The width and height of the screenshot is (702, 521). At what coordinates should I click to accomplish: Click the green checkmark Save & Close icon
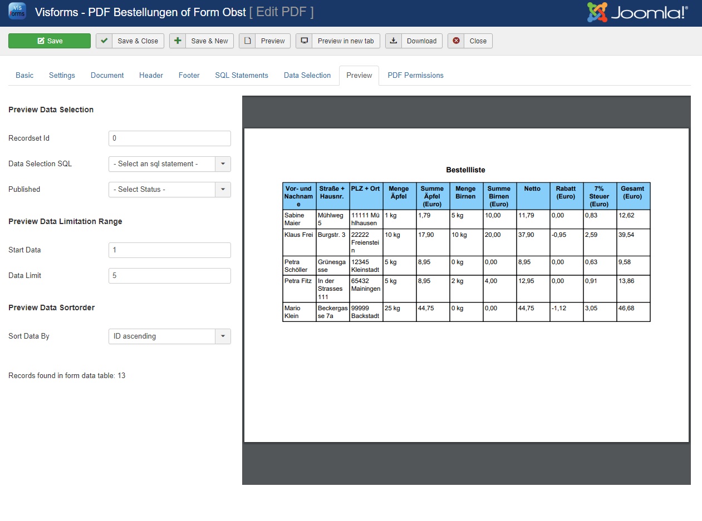pyautogui.click(x=104, y=41)
